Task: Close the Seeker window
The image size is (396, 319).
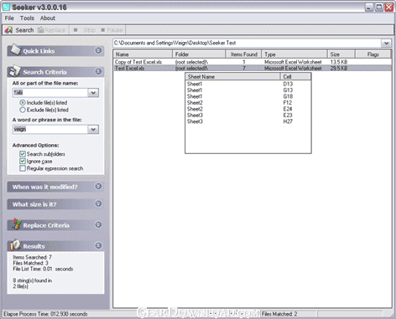Action: (388, 7)
